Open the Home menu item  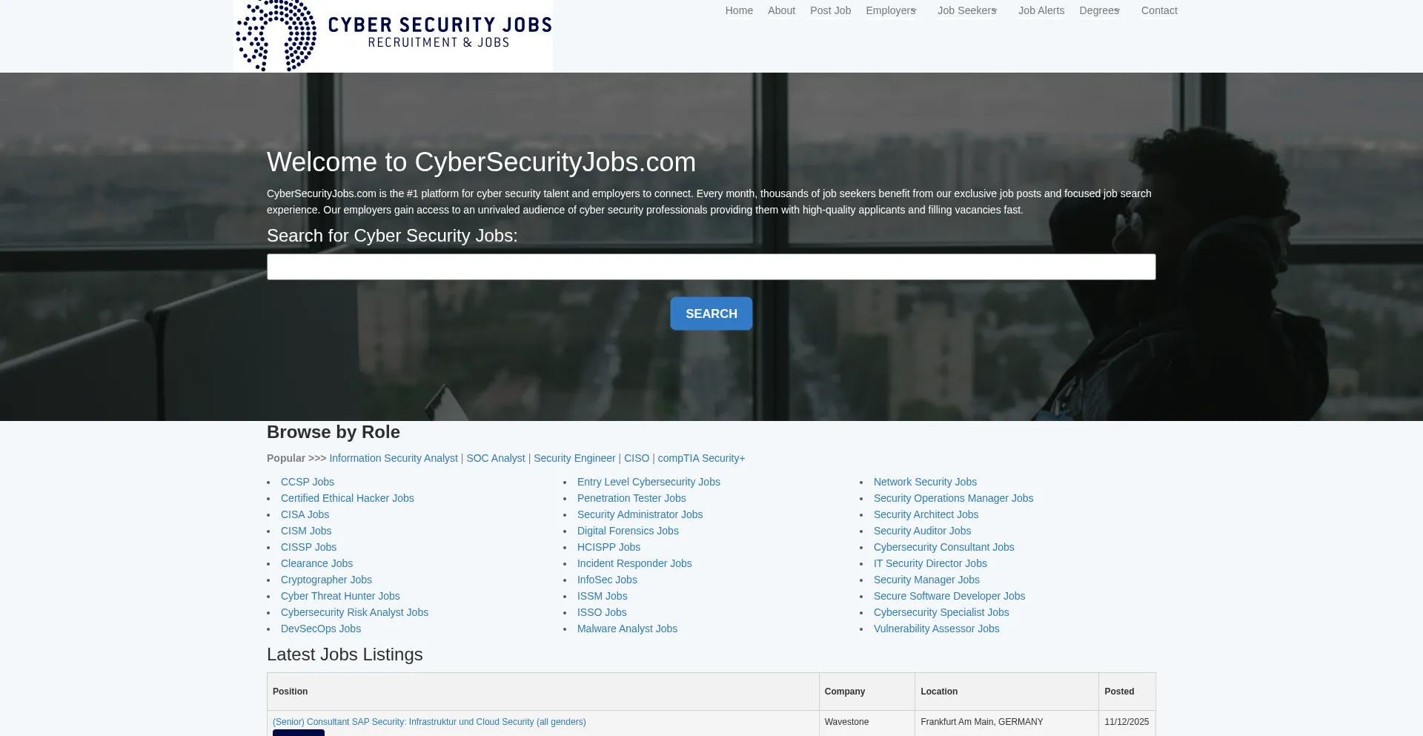pyautogui.click(x=739, y=10)
